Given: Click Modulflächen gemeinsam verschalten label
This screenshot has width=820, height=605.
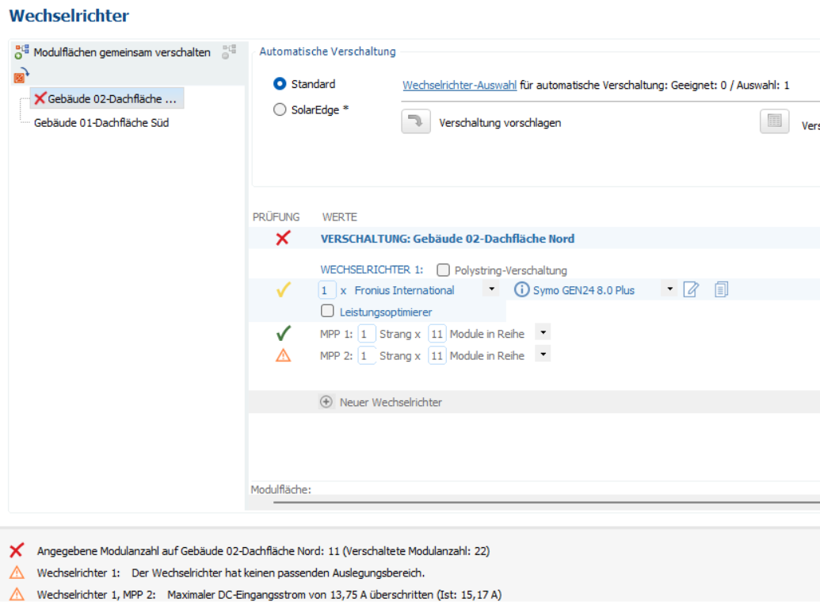Looking at the screenshot, I should tap(122, 52).
